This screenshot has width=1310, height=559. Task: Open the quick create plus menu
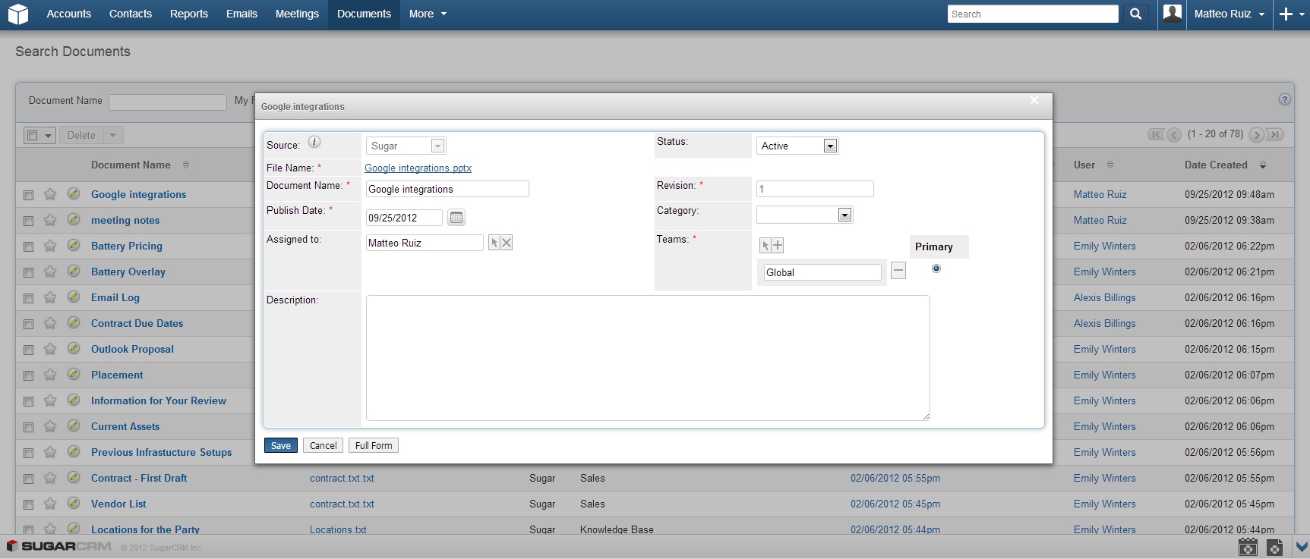[x=1291, y=14]
